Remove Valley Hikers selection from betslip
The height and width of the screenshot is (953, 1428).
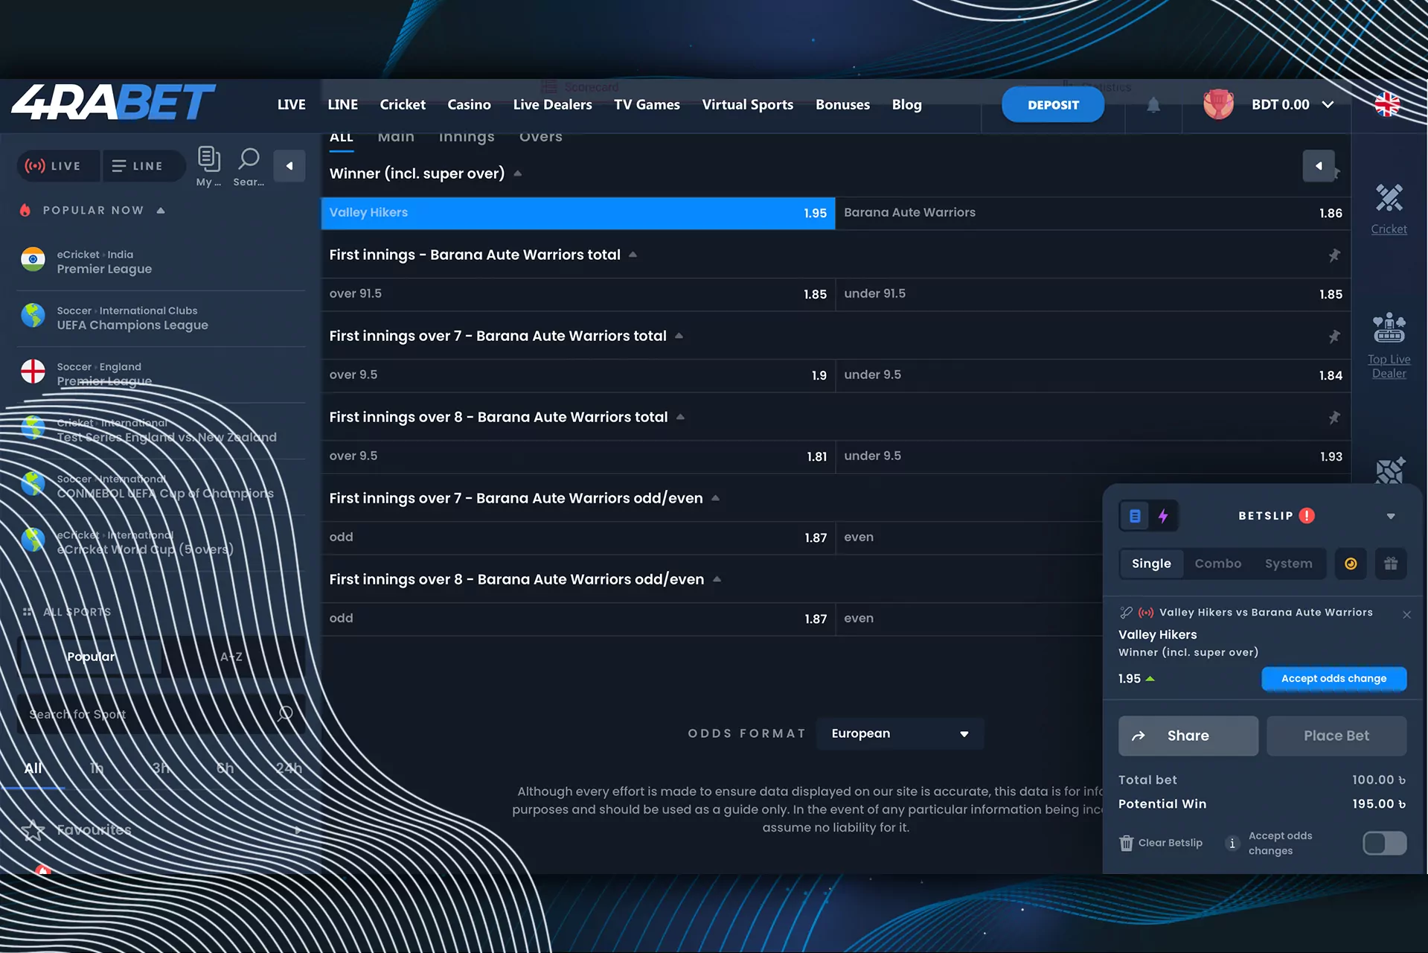coord(1406,614)
